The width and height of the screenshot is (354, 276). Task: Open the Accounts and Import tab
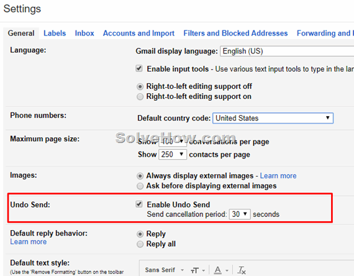[138, 33]
